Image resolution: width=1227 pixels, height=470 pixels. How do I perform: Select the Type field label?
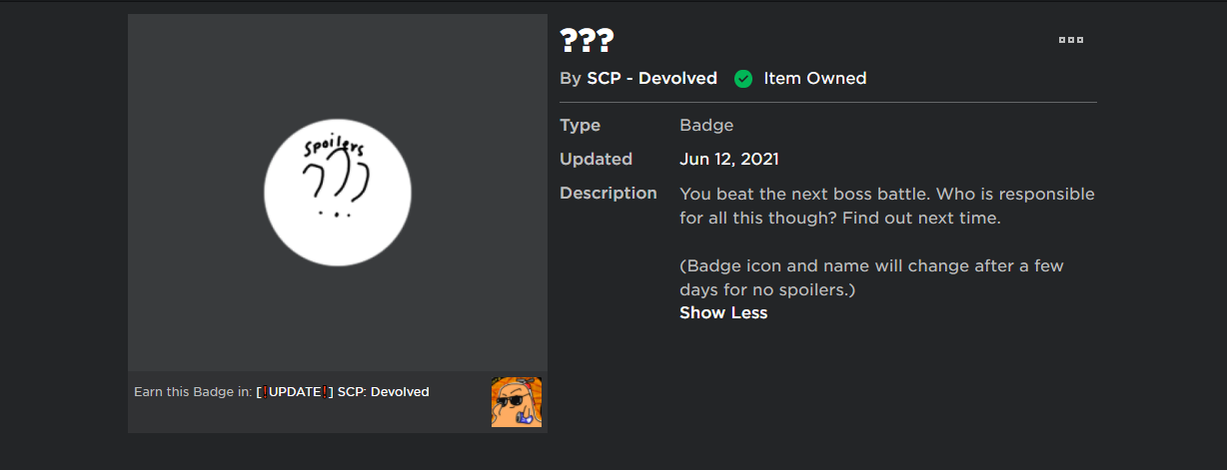tap(580, 126)
